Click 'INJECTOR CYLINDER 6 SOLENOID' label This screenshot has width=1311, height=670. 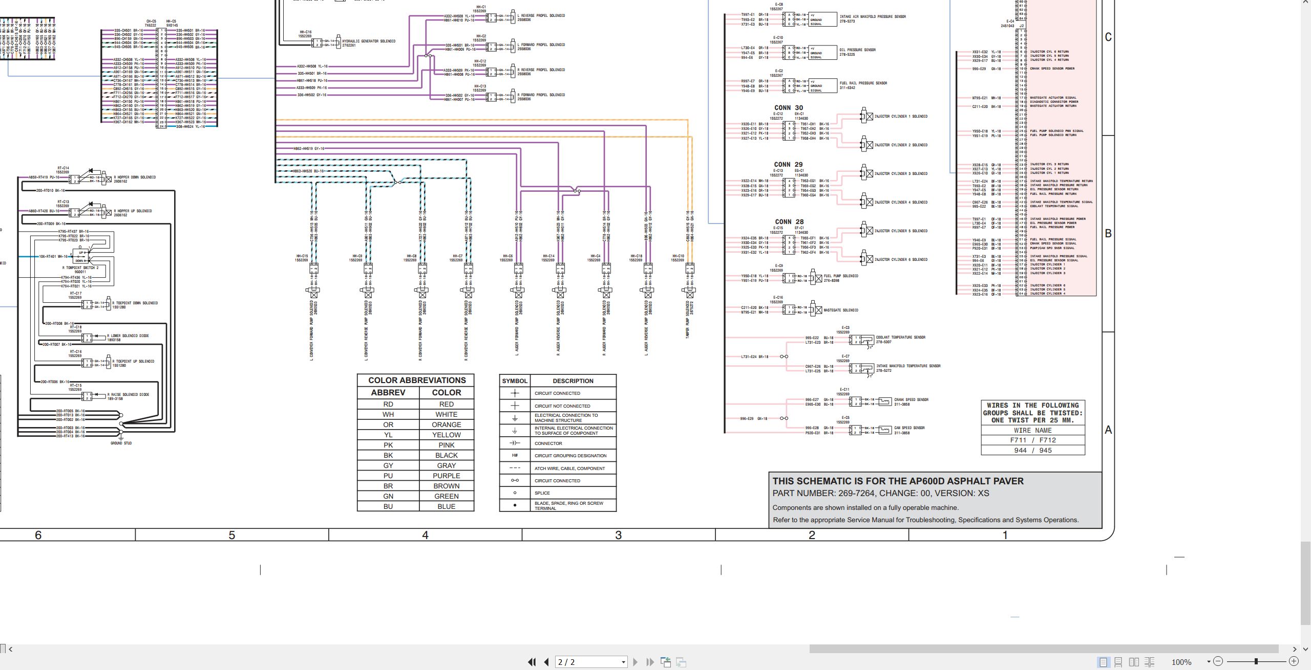pos(901,260)
